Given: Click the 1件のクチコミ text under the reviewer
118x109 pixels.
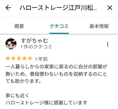Looking at the screenshot, I should [x=36, y=47].
